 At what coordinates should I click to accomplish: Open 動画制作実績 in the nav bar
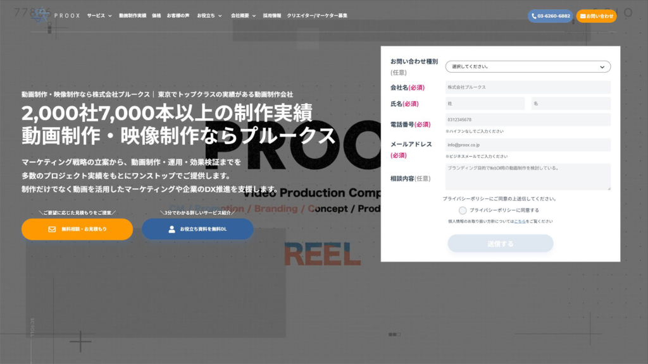click(x=132, y=15)
